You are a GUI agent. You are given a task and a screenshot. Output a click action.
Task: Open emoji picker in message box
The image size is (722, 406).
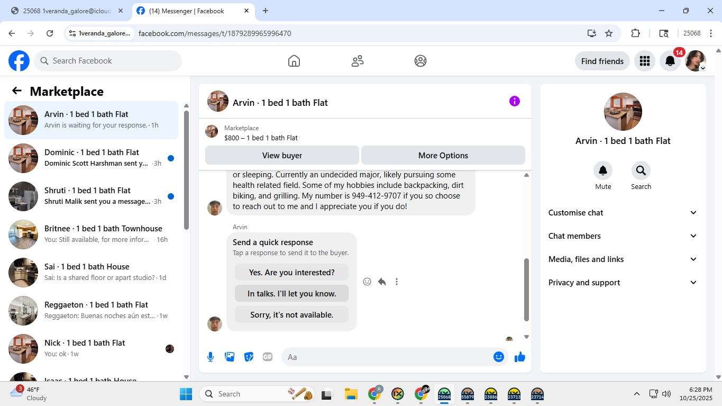[x=498, y=357]
